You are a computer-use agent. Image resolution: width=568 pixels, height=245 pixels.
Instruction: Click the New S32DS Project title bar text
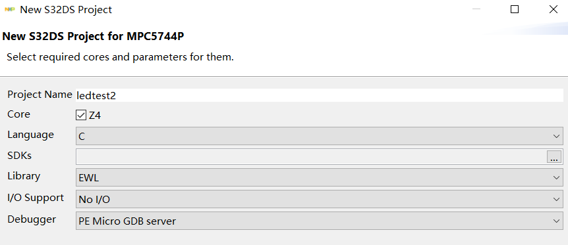[66, 10]
